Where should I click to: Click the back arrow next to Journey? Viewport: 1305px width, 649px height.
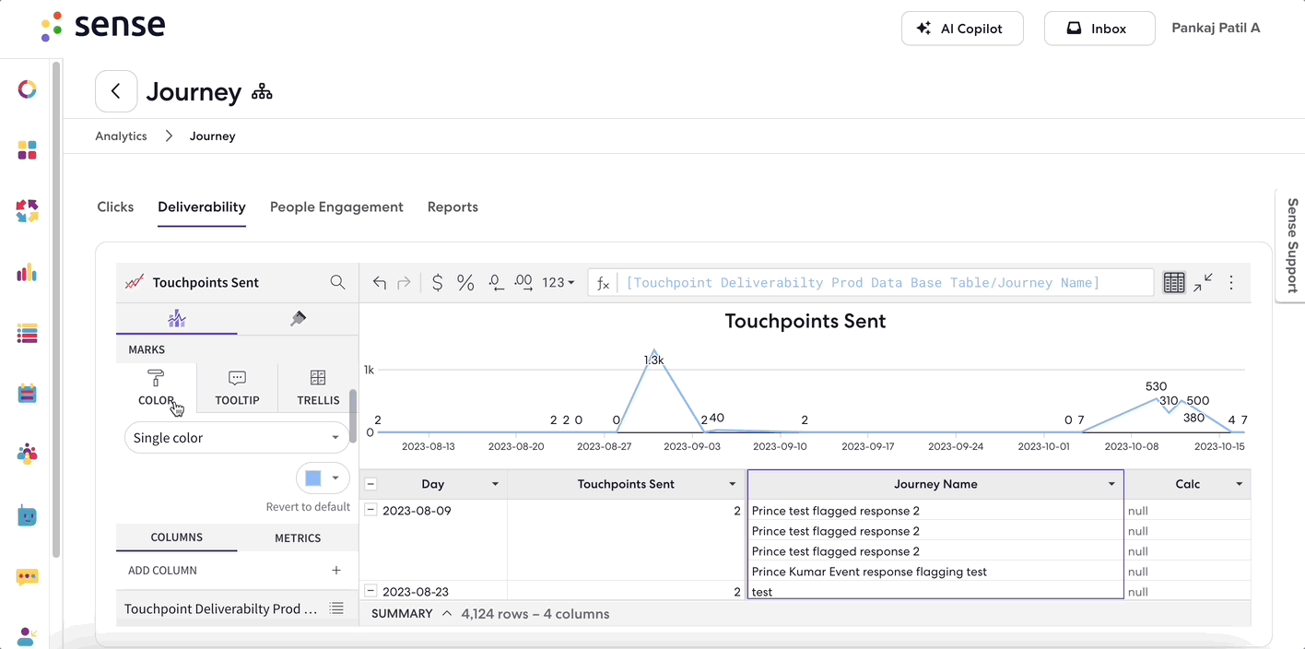coord(116,91)
